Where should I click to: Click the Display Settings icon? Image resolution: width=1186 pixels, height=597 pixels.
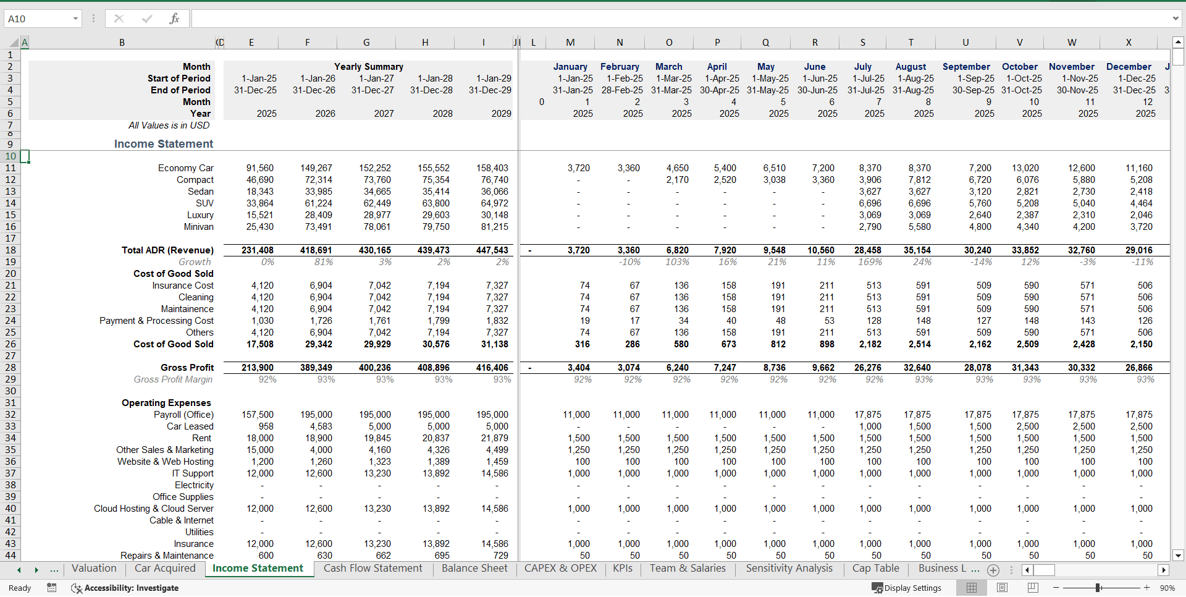pos(877,588)
